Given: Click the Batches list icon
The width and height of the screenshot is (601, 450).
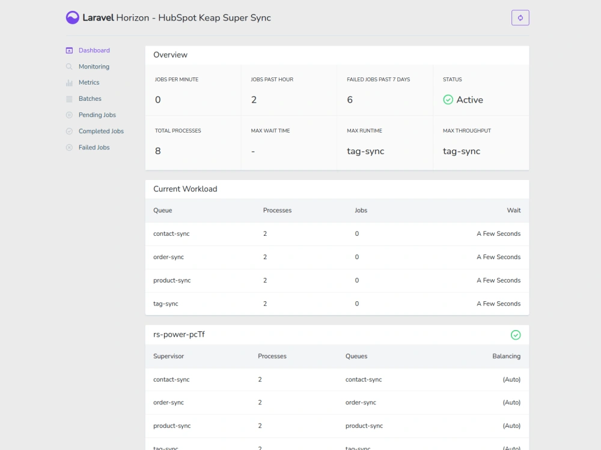Looking at the screenshot, I should click(68, 98).
